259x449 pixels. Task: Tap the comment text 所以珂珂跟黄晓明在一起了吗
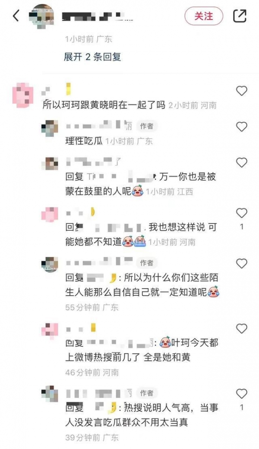(x=104, y=105)
